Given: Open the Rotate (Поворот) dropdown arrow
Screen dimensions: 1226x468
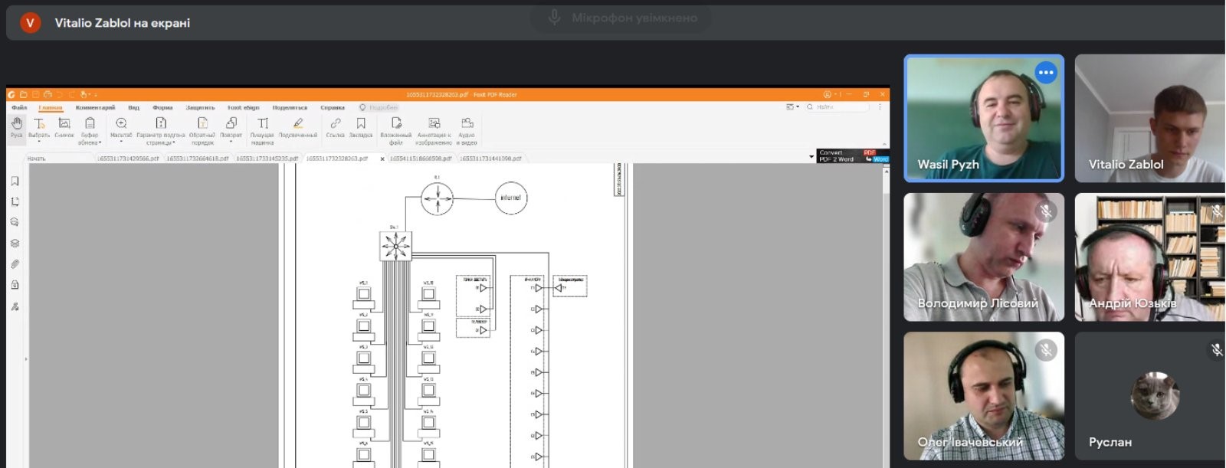Looking at the screenshot, I should 231,142.
